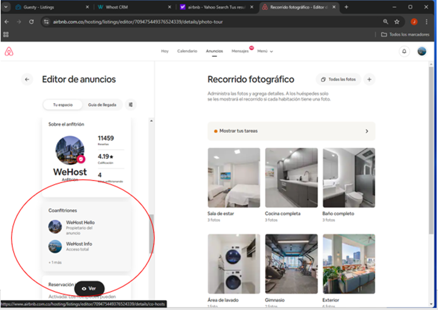The image size is (438, 310).
Task: Open the tab search dropdown arrow
Action: coord(5,7)
